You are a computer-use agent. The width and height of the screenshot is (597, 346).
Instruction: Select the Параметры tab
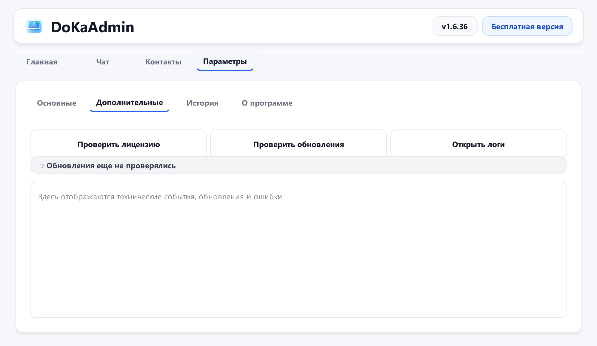(225, 61)
